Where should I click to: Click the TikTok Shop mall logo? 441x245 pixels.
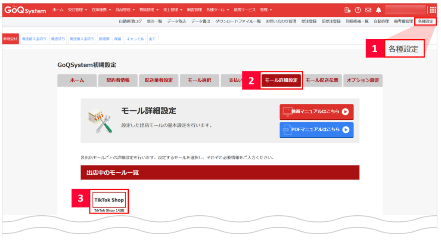pos(109,200)
